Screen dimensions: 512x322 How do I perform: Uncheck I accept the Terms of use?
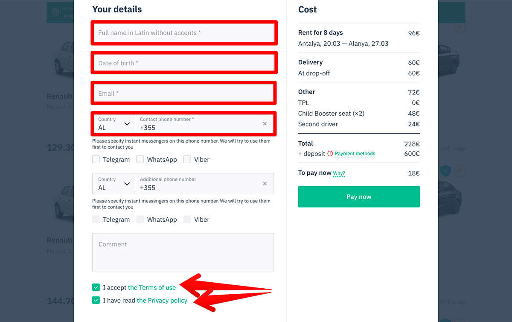96,287
